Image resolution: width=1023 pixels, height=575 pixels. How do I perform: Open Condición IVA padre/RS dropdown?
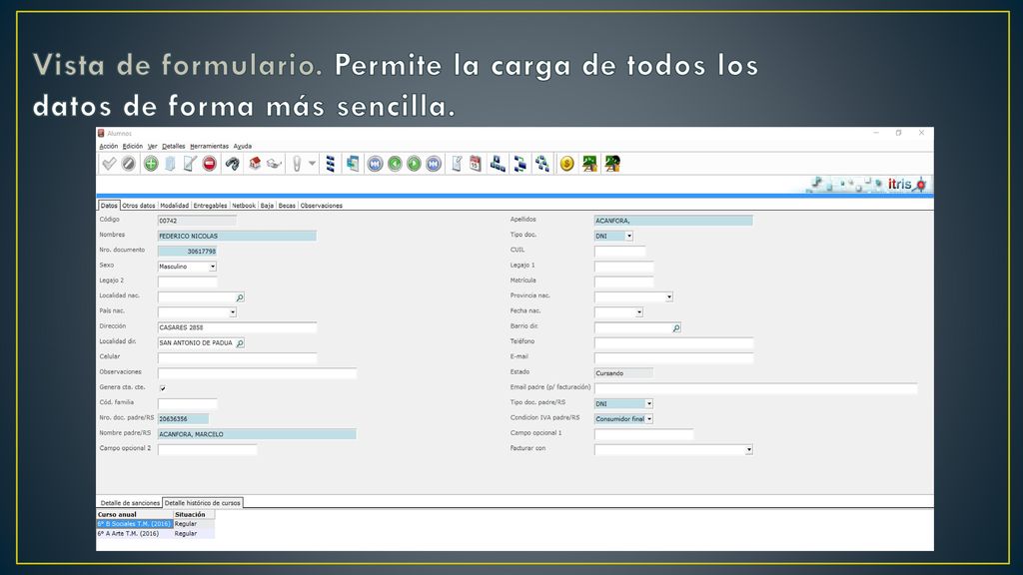(x=649, y=419)
